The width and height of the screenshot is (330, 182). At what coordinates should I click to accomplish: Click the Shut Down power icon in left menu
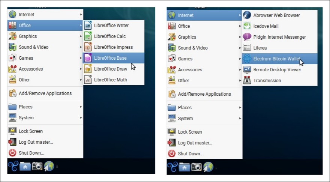12,153
